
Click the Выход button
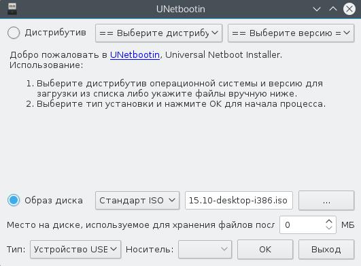(326, 250)
